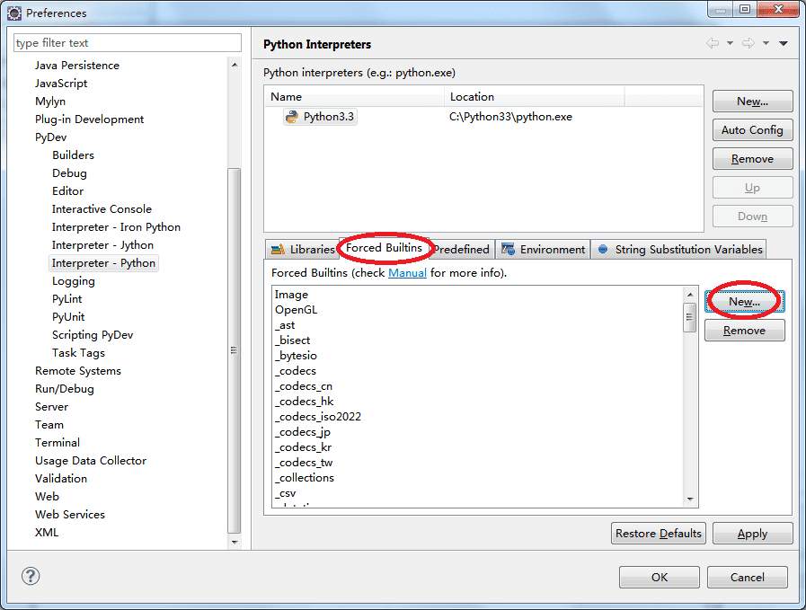Click the filter text input field
The height and width of the screenshot is (610, 806).
126,42
